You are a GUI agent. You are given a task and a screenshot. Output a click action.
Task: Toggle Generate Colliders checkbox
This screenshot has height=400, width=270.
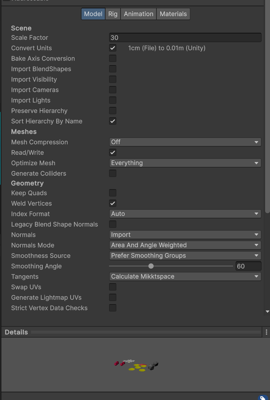click(x=113, y=174)
